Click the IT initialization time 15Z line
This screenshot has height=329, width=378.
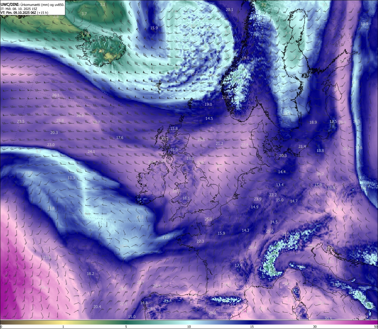[x=19, y=9]
